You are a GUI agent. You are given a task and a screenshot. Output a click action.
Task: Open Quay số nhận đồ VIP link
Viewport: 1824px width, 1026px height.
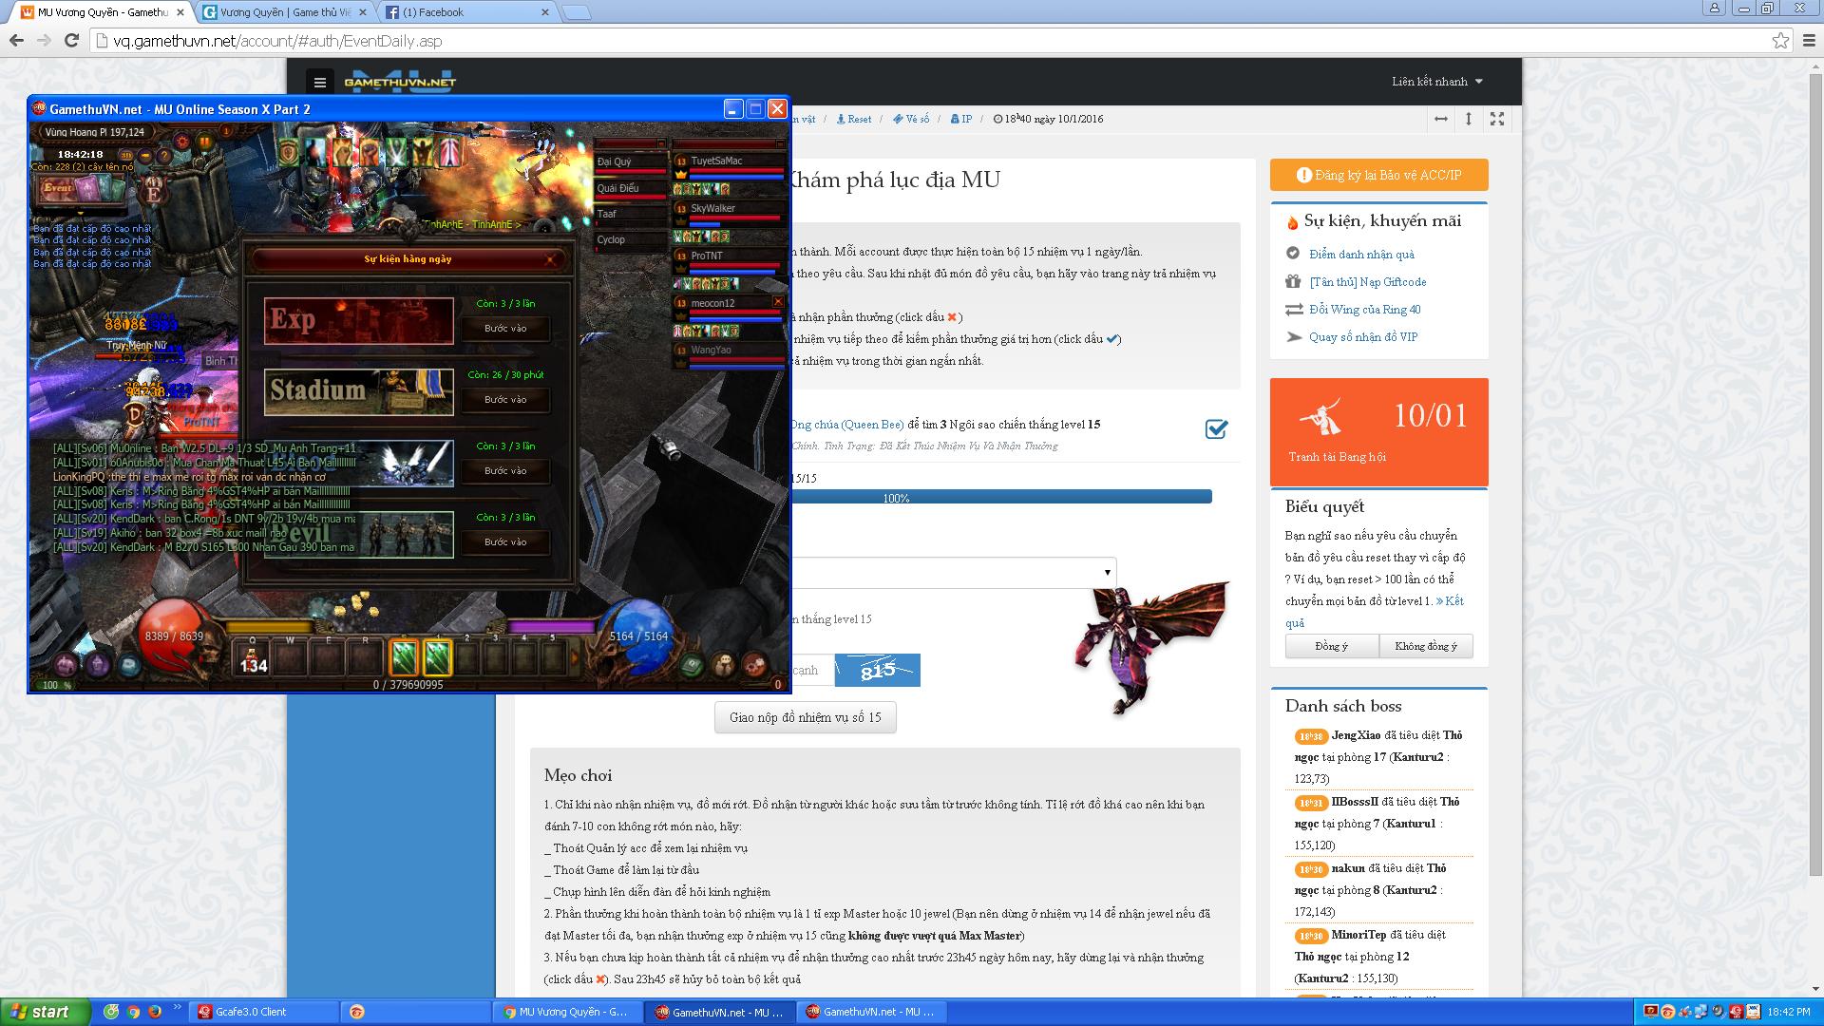1363,337
